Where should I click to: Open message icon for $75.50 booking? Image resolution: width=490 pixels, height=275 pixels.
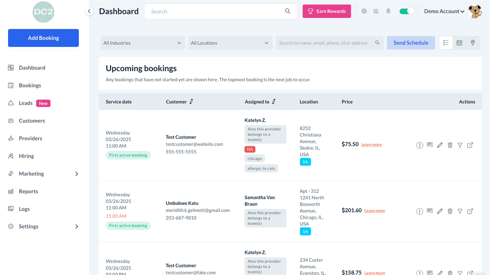pyautogui.click(x=430, y=145)
